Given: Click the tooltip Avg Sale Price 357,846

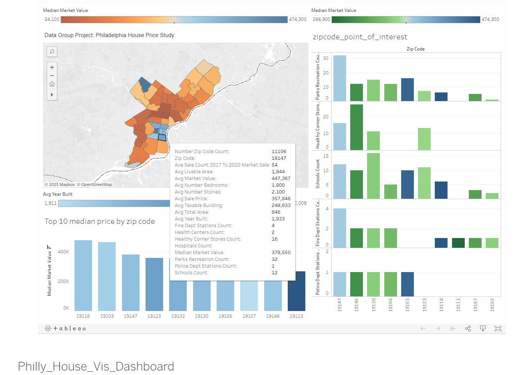Looking at the screenshot, I should click(232, 199).
